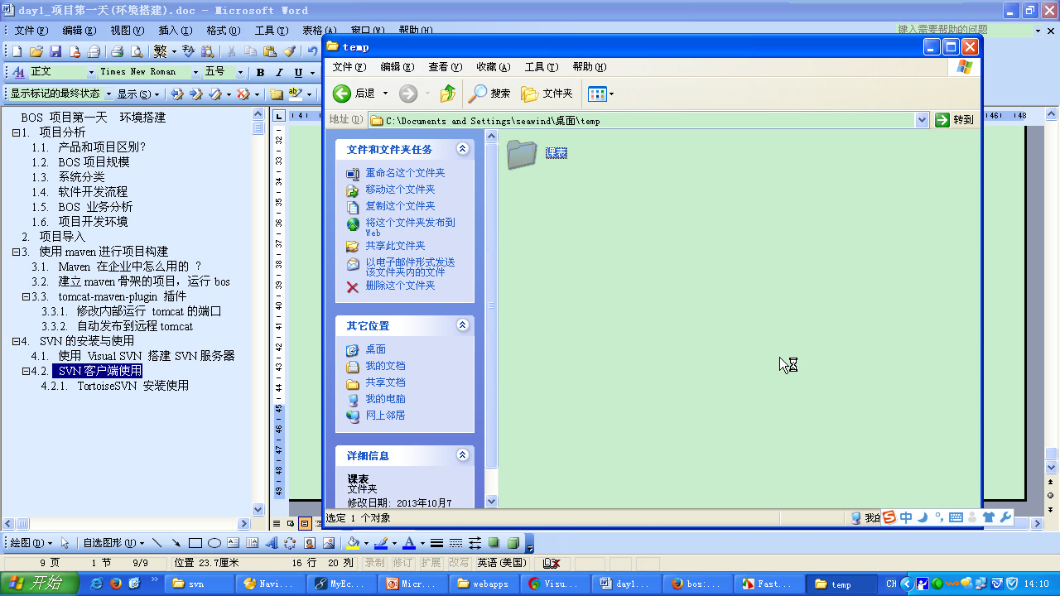Image resolution: width=1060 pixels, height=596 pixels.
Task: Select the Oval drawing tool
Action: click(214, 543)
